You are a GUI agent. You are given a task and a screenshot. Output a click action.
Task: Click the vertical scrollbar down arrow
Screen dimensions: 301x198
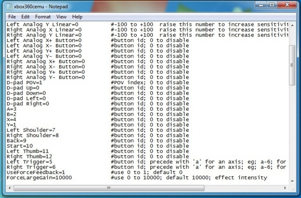[x=292, y=181]
